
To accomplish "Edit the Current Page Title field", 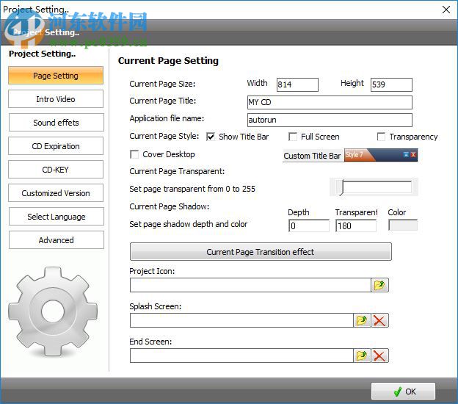I will coord(330,102).
